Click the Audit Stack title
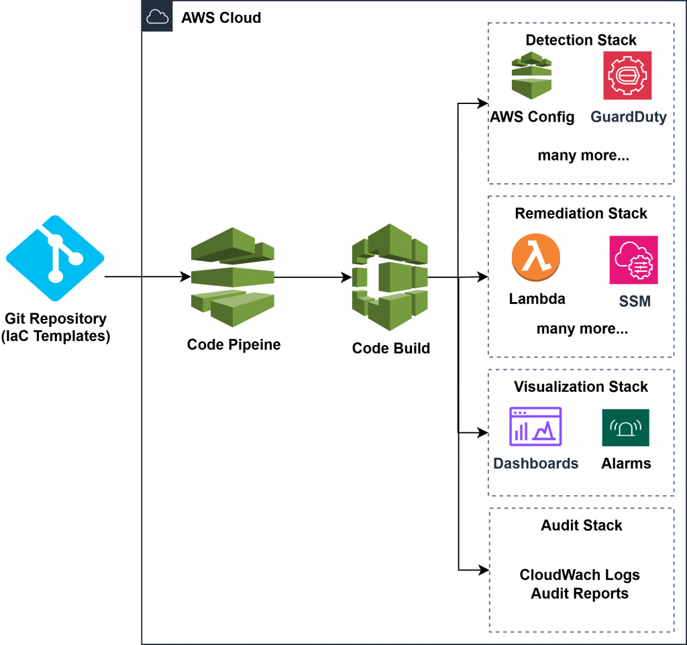Image resolution: width=687 pixels, height=645 pixels. point(581,526)
